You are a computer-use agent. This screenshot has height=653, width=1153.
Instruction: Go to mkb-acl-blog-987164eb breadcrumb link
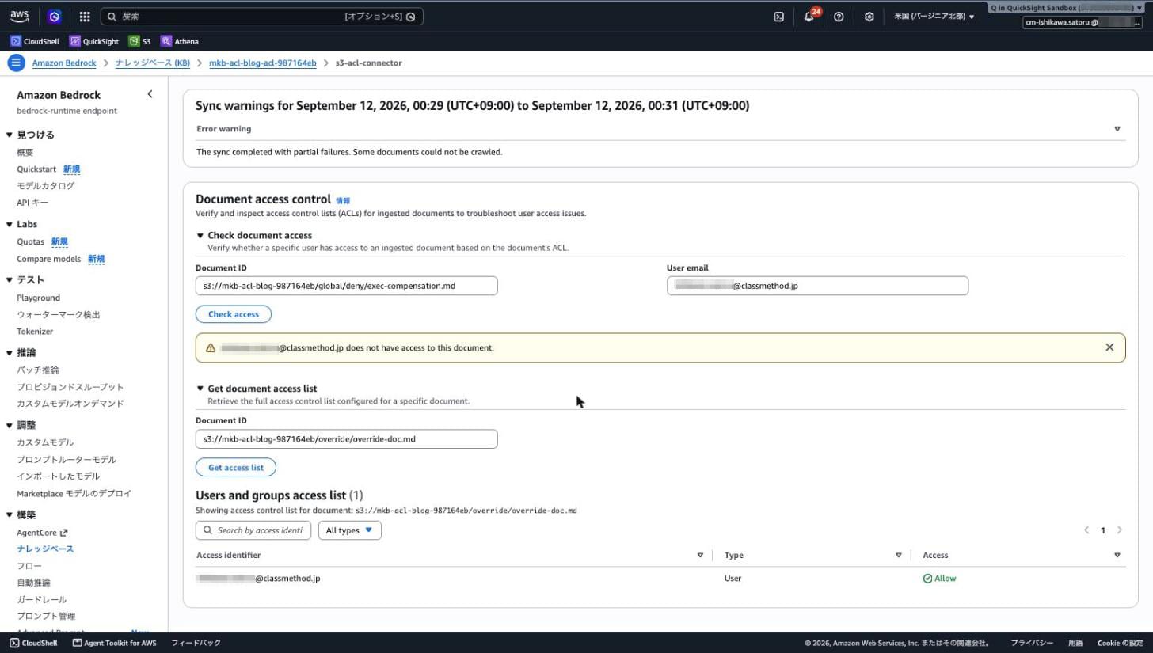[263, 63]
